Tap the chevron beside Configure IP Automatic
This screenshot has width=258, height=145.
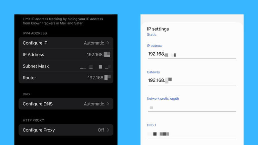click(108, 43)
